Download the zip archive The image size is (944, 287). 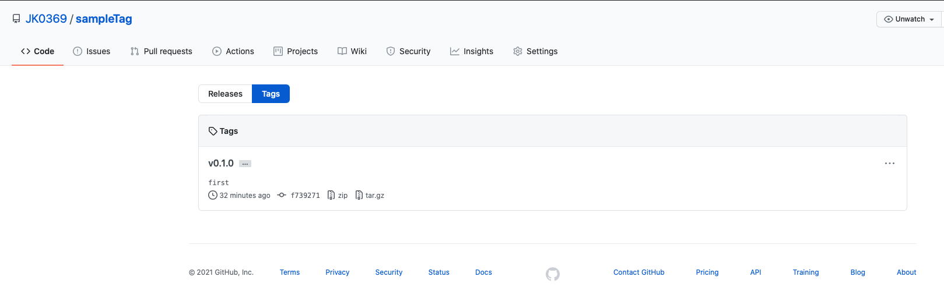point(343,196)
